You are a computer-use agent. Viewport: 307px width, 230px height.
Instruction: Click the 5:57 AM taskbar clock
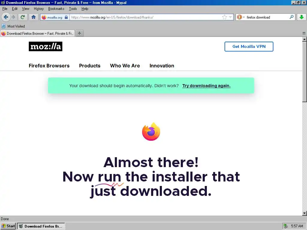pos(297,226)
